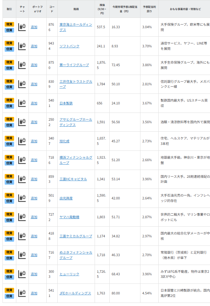Click 現買 button for 旭化成
The image size is (210, 306).
tap(9, 138)
